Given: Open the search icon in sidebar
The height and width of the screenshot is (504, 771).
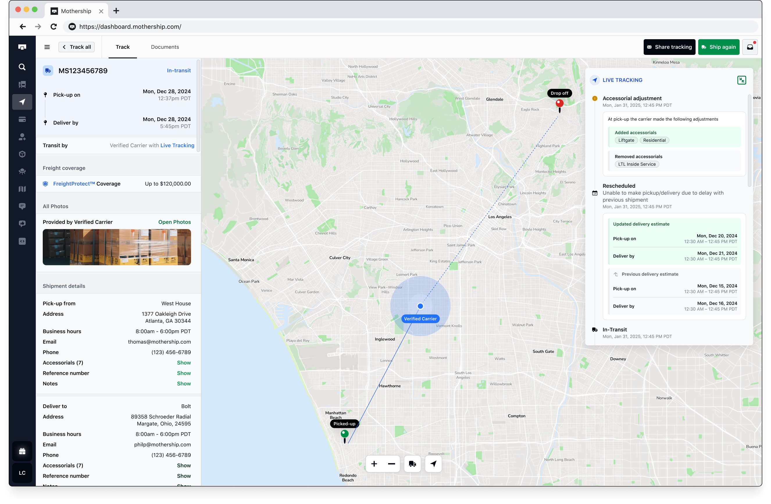Looking at the screenshot, I should (x=22, y=67).
